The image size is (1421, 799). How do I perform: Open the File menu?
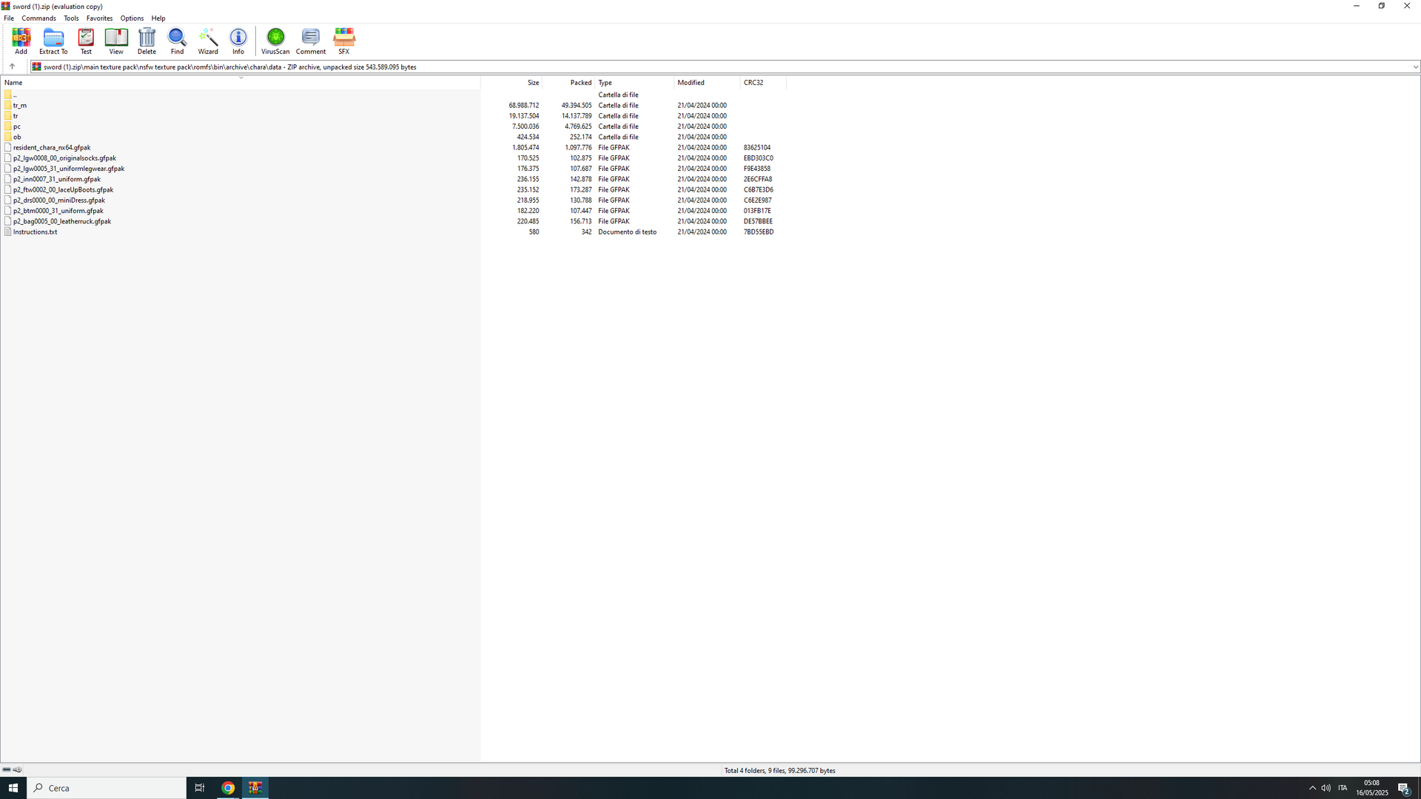pos(9,18)
